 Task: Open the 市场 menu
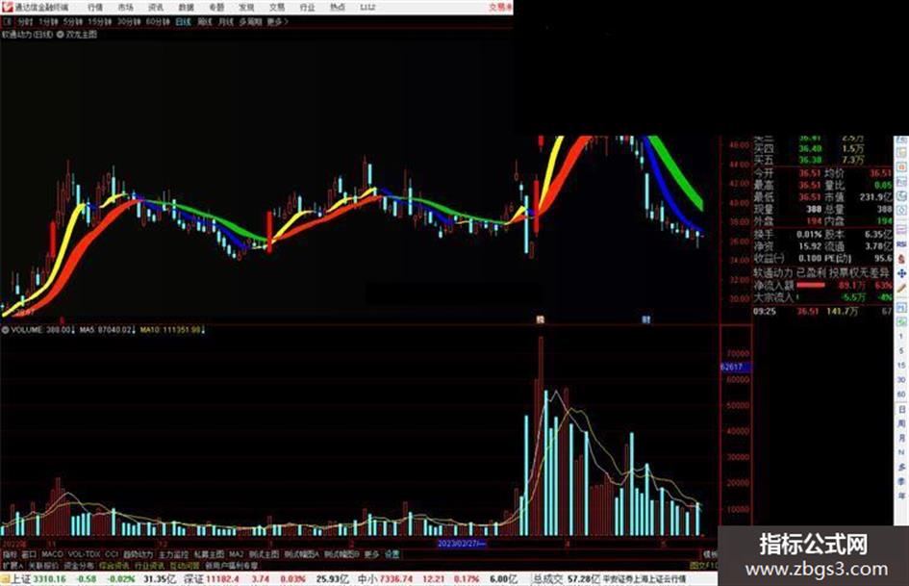pyautogui.click(x=126, y=7)
